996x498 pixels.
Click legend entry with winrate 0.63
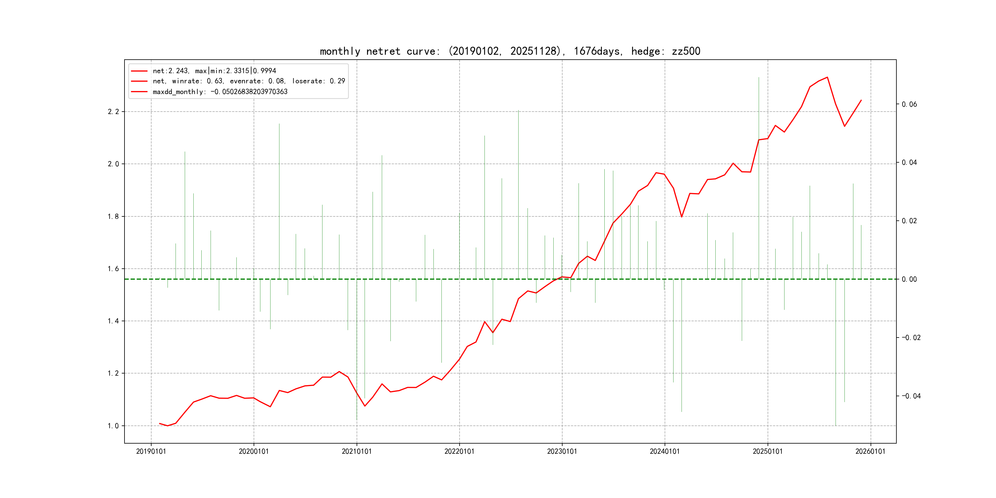(x=249, y=81)
